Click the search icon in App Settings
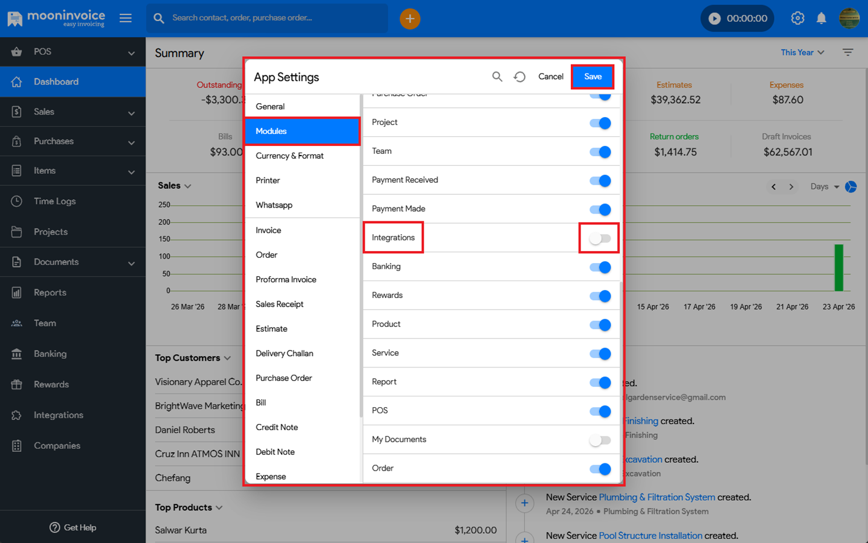 [497, 77]
